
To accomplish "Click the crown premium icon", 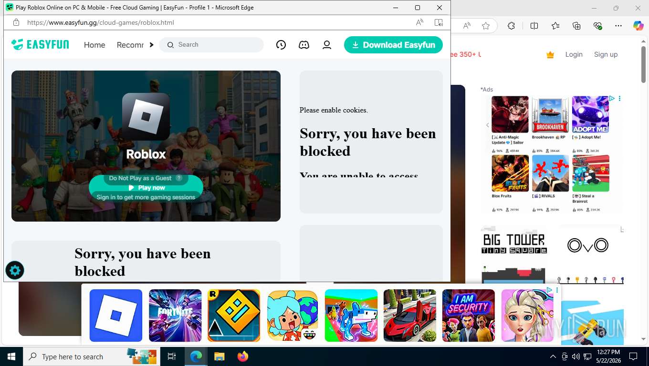I will click(550, 55).
